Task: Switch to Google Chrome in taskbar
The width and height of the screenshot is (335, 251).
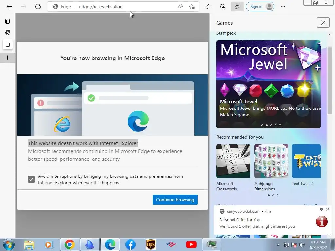Action: coord(69,244)
